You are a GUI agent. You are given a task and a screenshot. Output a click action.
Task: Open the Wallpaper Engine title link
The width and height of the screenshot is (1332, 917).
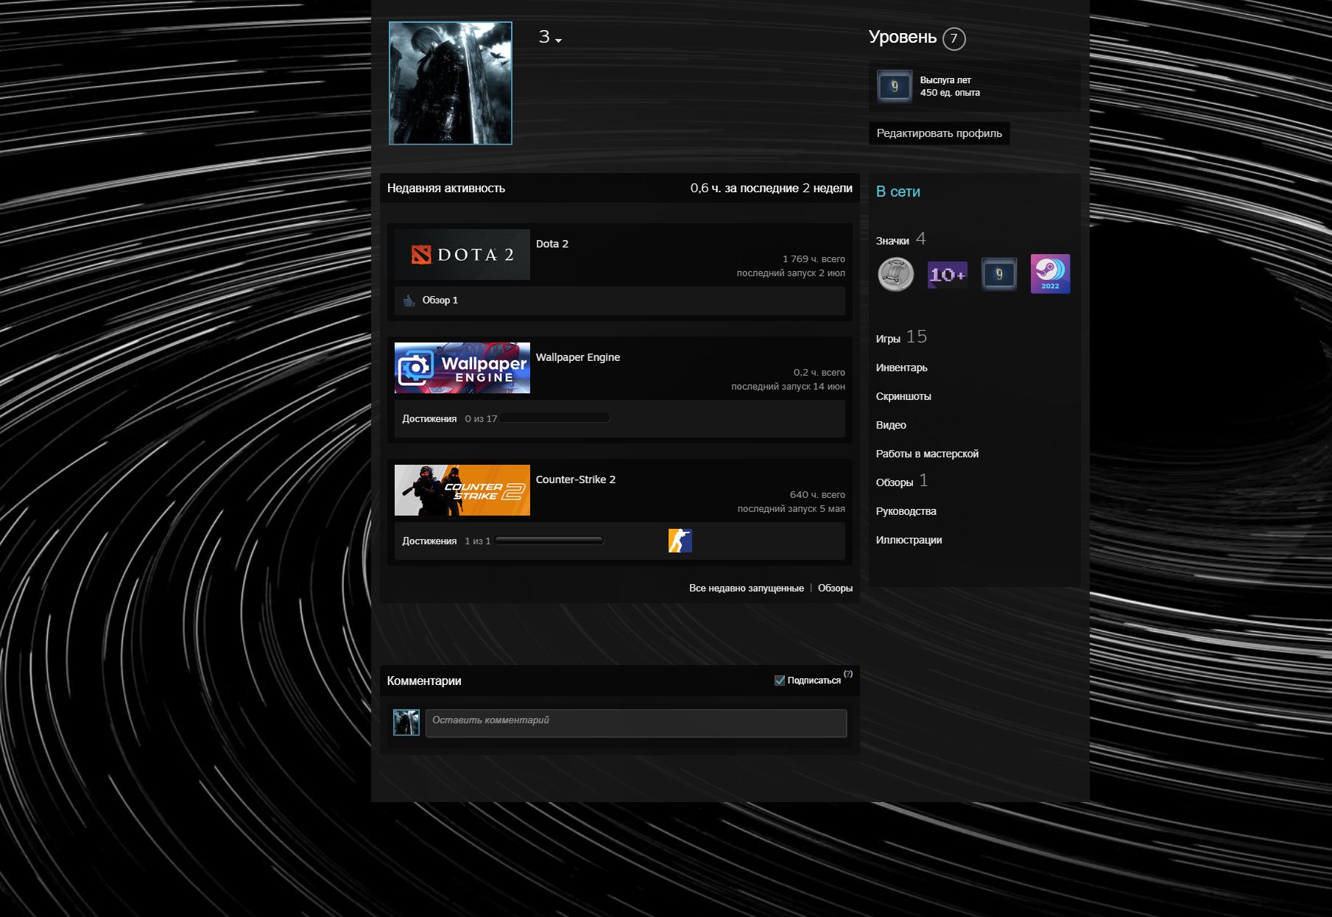pos(577,357)
